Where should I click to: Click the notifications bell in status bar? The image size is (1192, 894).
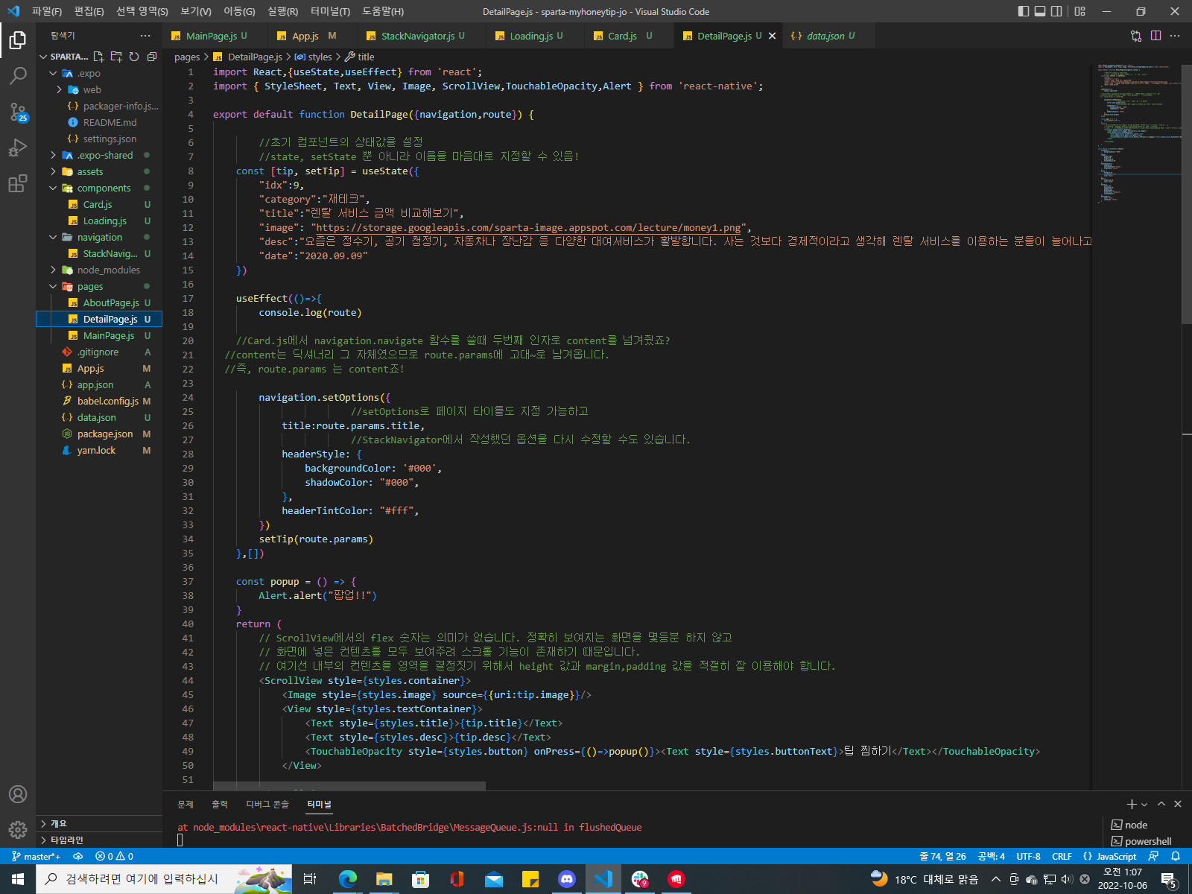coord(1176,856)
